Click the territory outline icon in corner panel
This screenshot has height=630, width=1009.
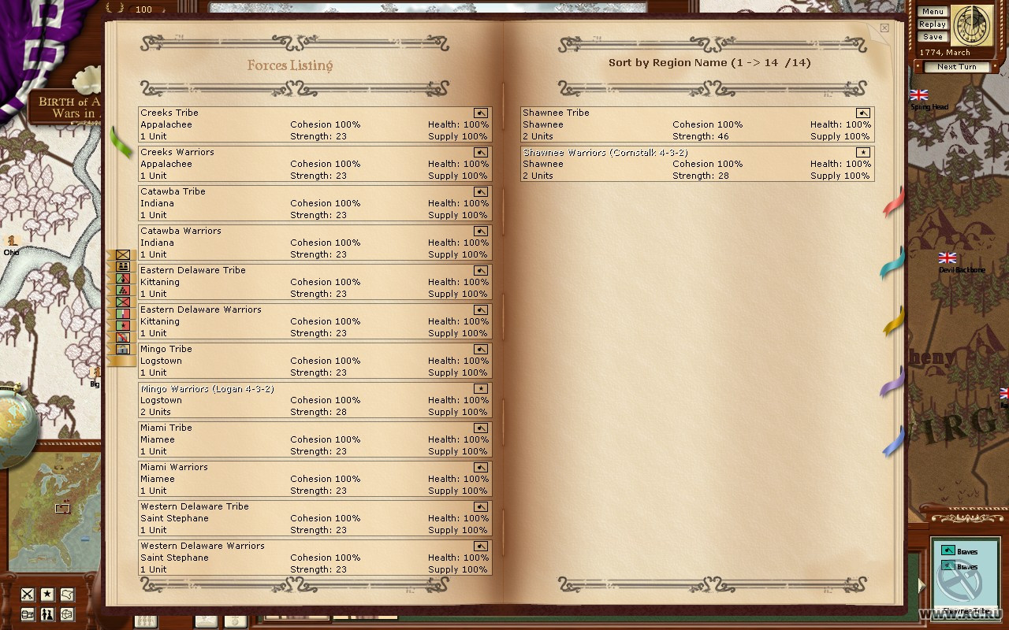[x=67, y=594]
